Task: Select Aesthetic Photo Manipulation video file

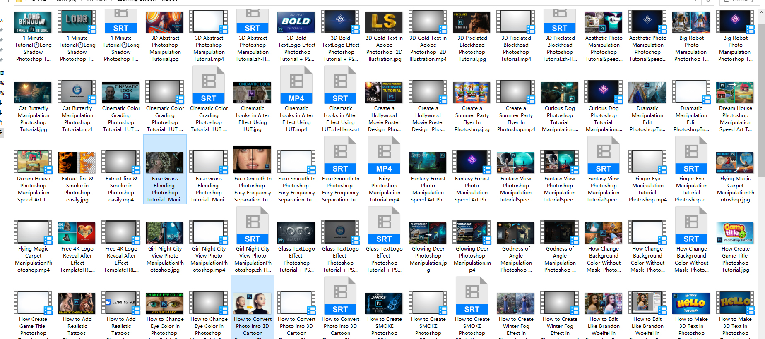Action: click(647, 22)
